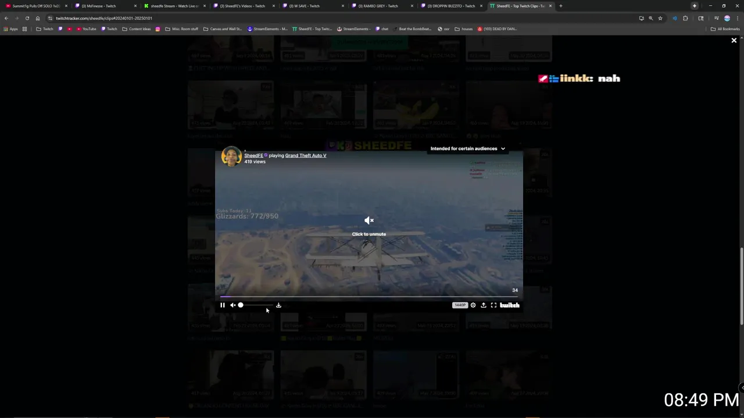Click the Twitch logo in the player
The image size is (744, 418).
click(x=510, y=305)
